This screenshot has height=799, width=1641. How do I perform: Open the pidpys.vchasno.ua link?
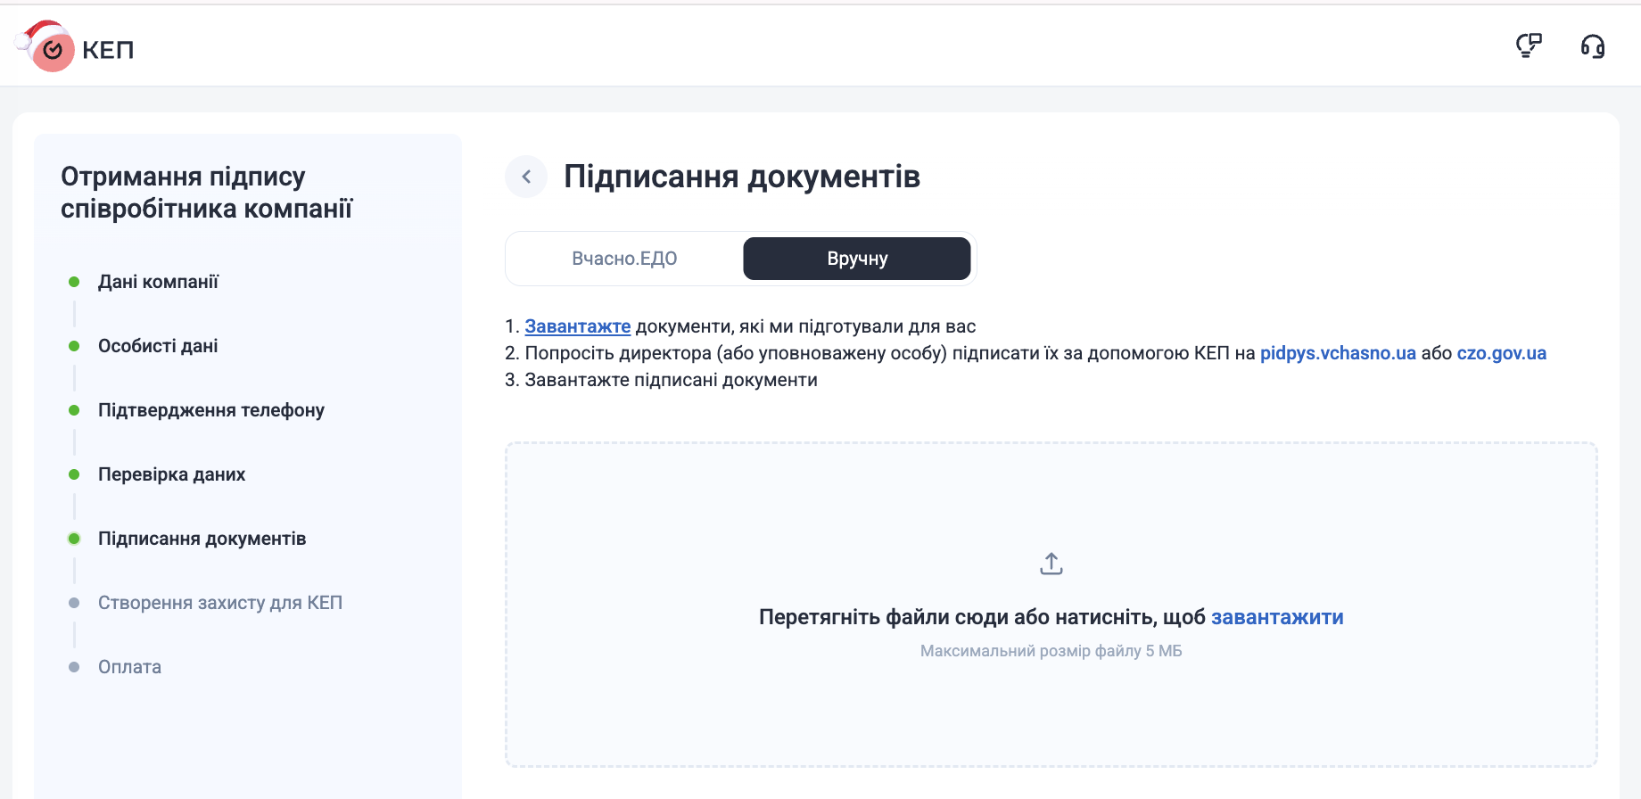[x=1337, y=353]
